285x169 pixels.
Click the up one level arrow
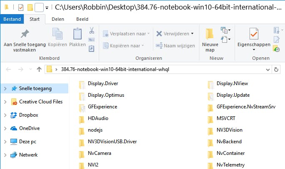(39, 69)
